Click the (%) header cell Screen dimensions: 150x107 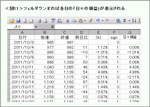(99, 37)
